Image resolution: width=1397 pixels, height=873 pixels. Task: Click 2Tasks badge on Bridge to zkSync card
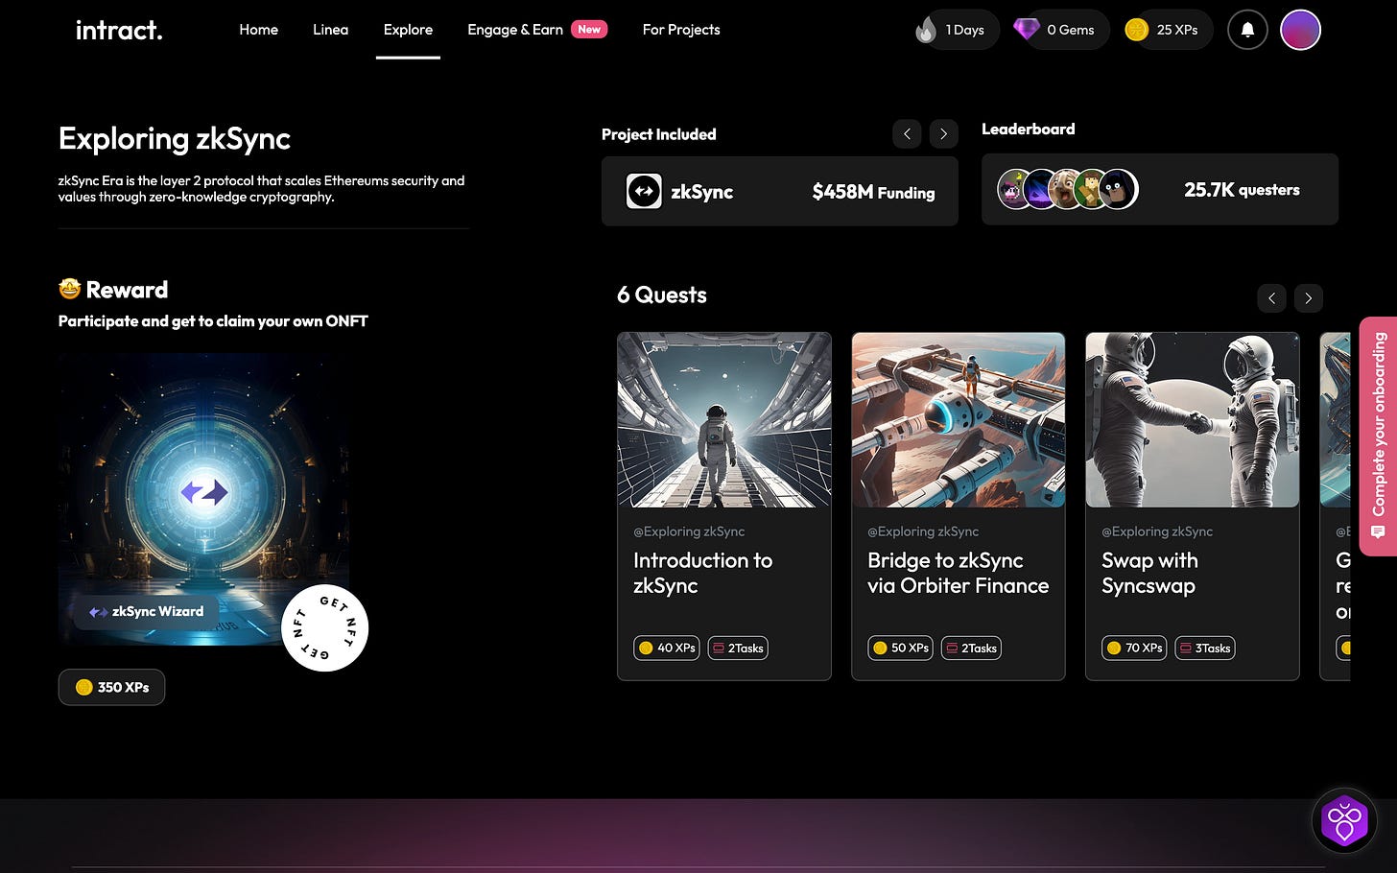tap(972, 648)
